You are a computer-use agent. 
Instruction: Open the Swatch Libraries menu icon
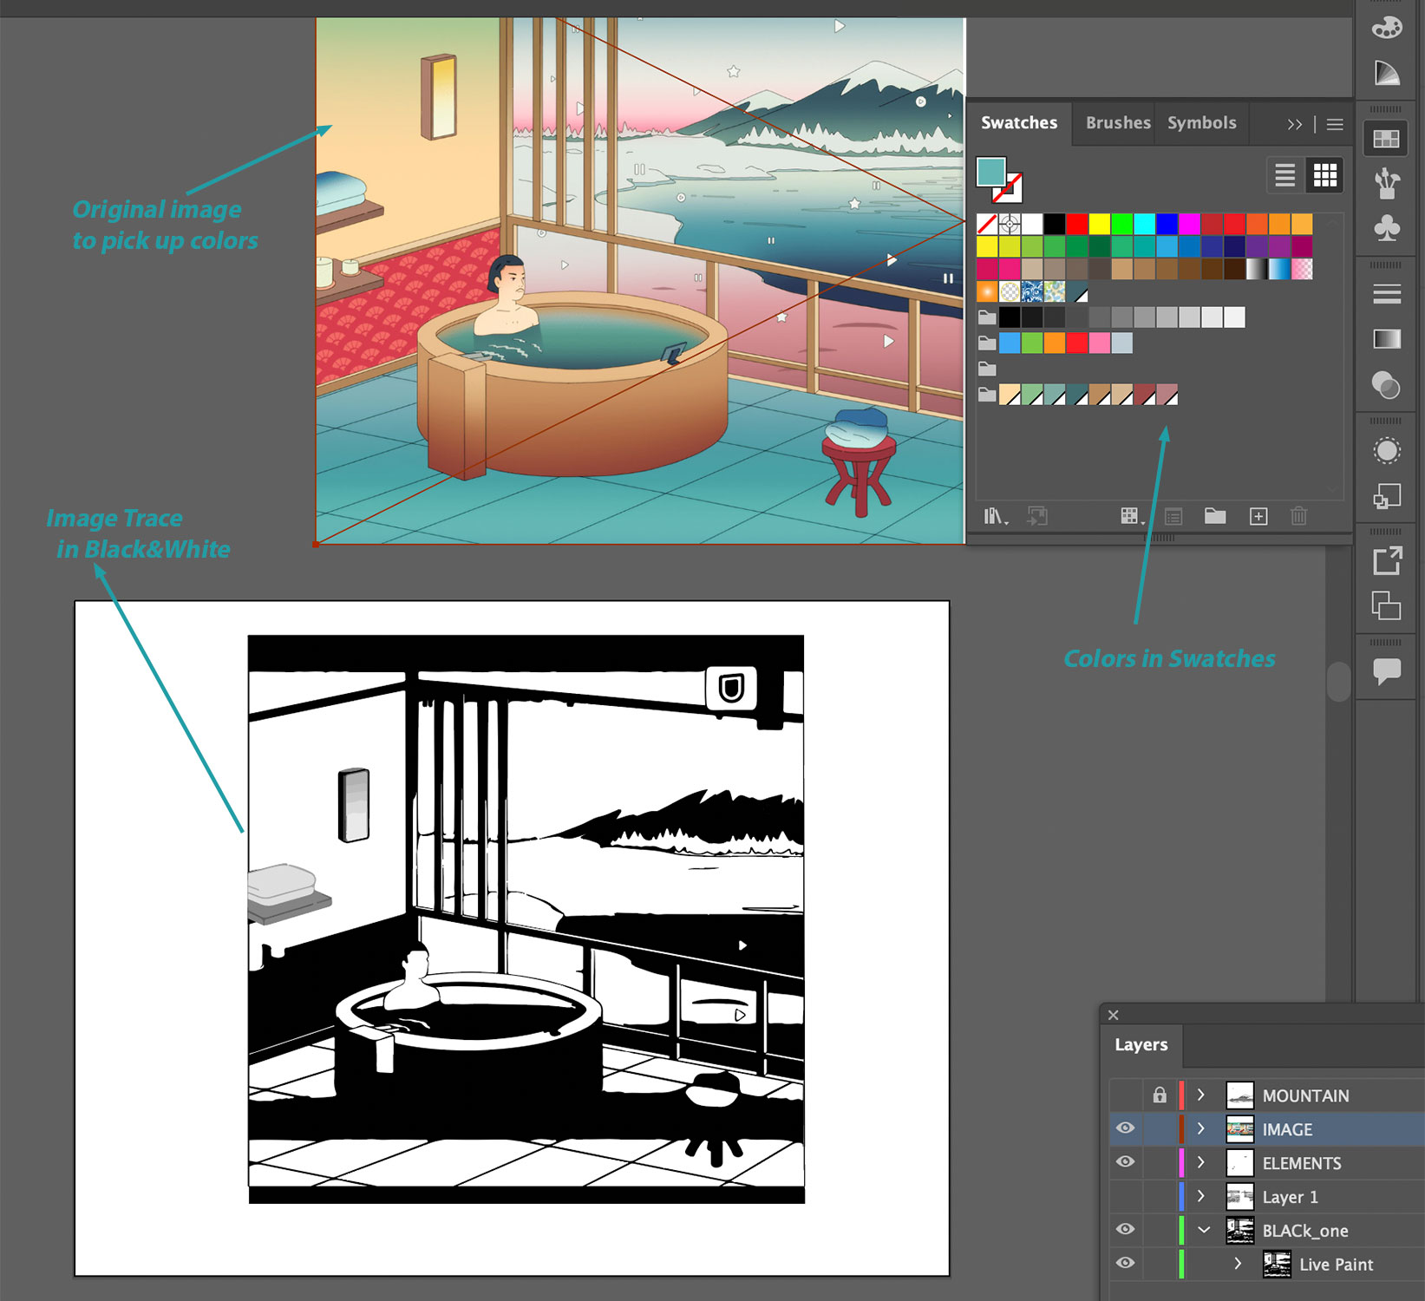pyautogui.click(x=994, y=517)
